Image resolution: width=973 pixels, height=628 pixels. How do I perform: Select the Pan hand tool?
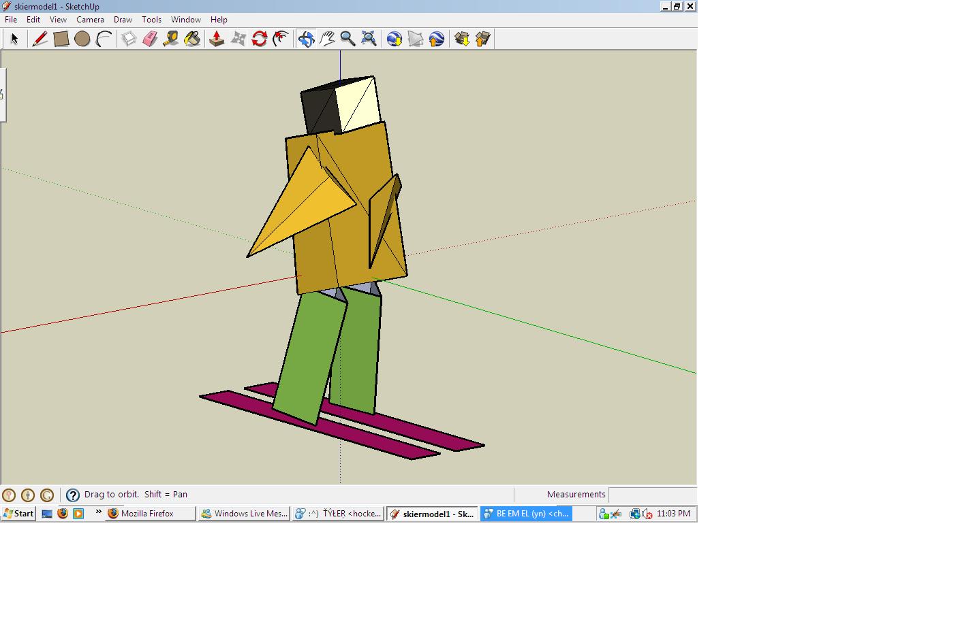327,39
